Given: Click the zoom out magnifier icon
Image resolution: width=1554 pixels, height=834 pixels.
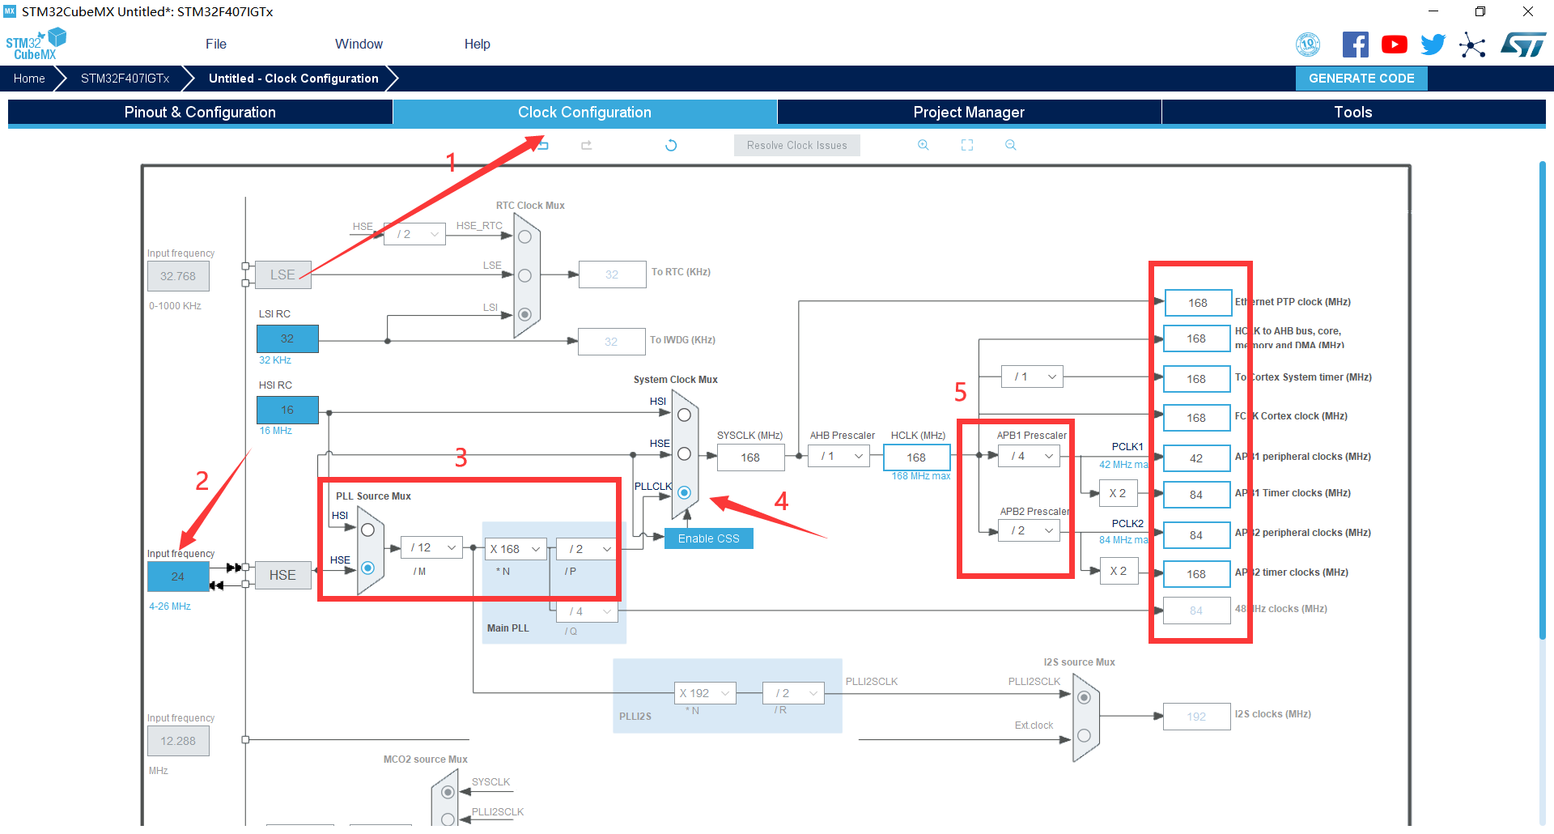Looking at the screenshot, I should click(x=1010, y=145).
